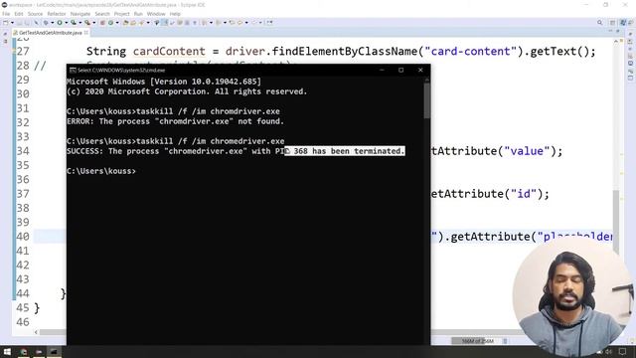Click the green Run icon in toolbar

[60, 23]
